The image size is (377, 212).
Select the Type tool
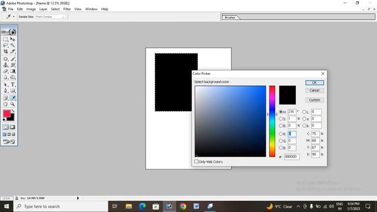pos(13,85)
